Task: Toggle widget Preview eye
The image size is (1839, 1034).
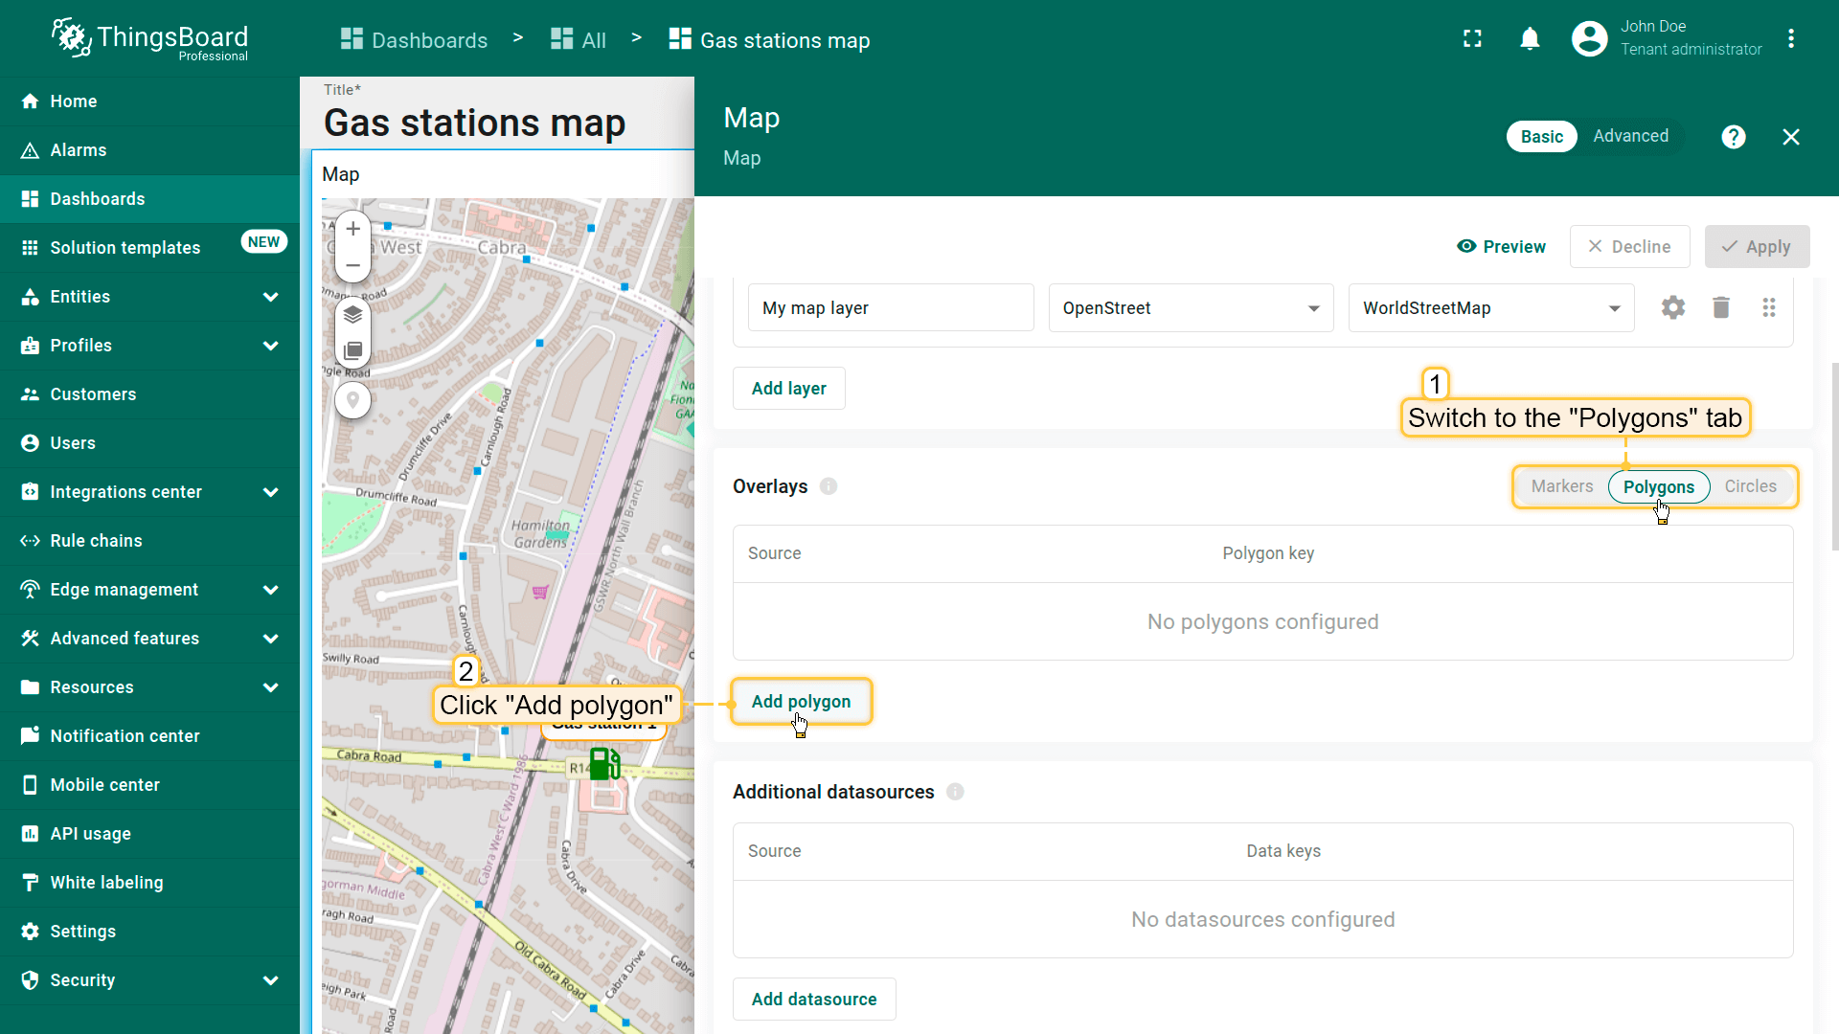Action: coord(1501,247)
